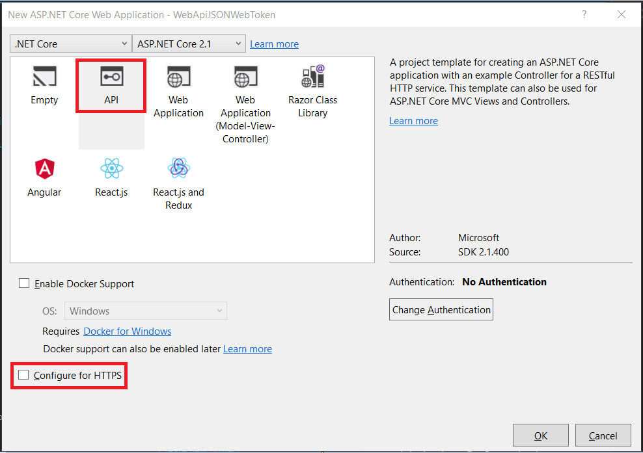643x453 pixels.
Task: Click the No Authentication status text
Action: click(504, 282)
